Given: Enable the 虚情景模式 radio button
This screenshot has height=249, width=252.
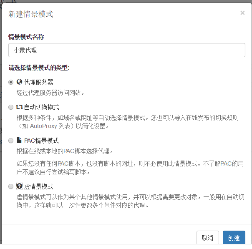Looking at the screenshot, I should tap(11, 186).
